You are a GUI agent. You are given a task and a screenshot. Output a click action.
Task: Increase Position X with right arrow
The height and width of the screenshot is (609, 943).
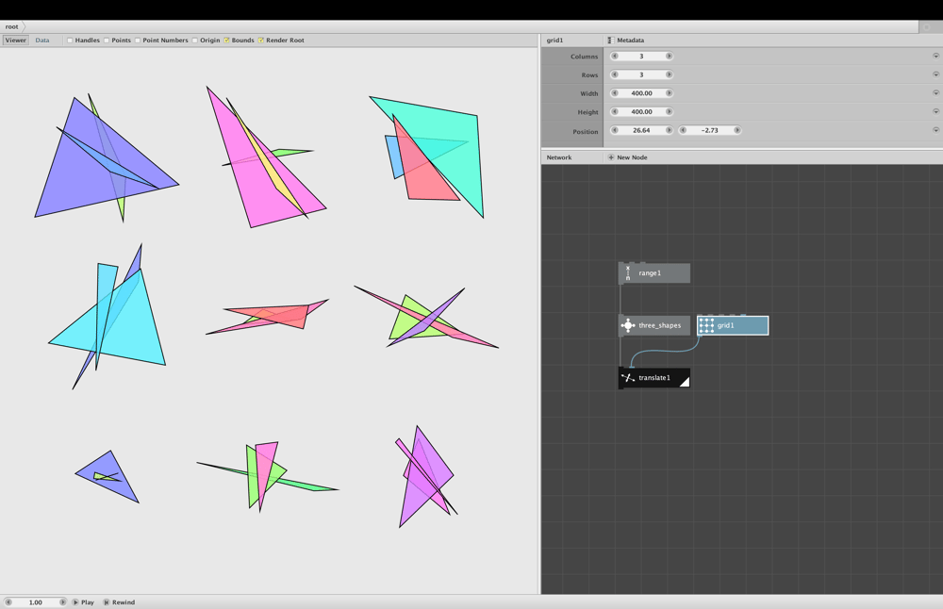[x=669, y=130]
